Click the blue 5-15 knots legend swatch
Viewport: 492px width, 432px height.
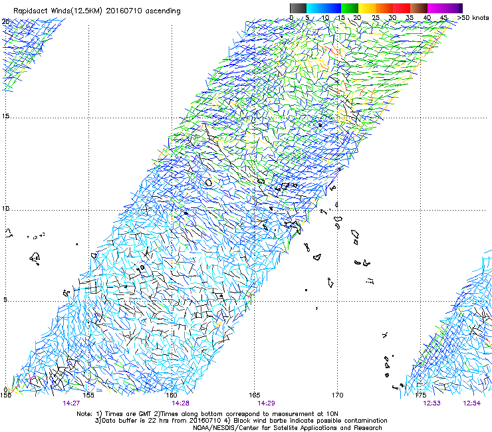[x=324, y=8]
